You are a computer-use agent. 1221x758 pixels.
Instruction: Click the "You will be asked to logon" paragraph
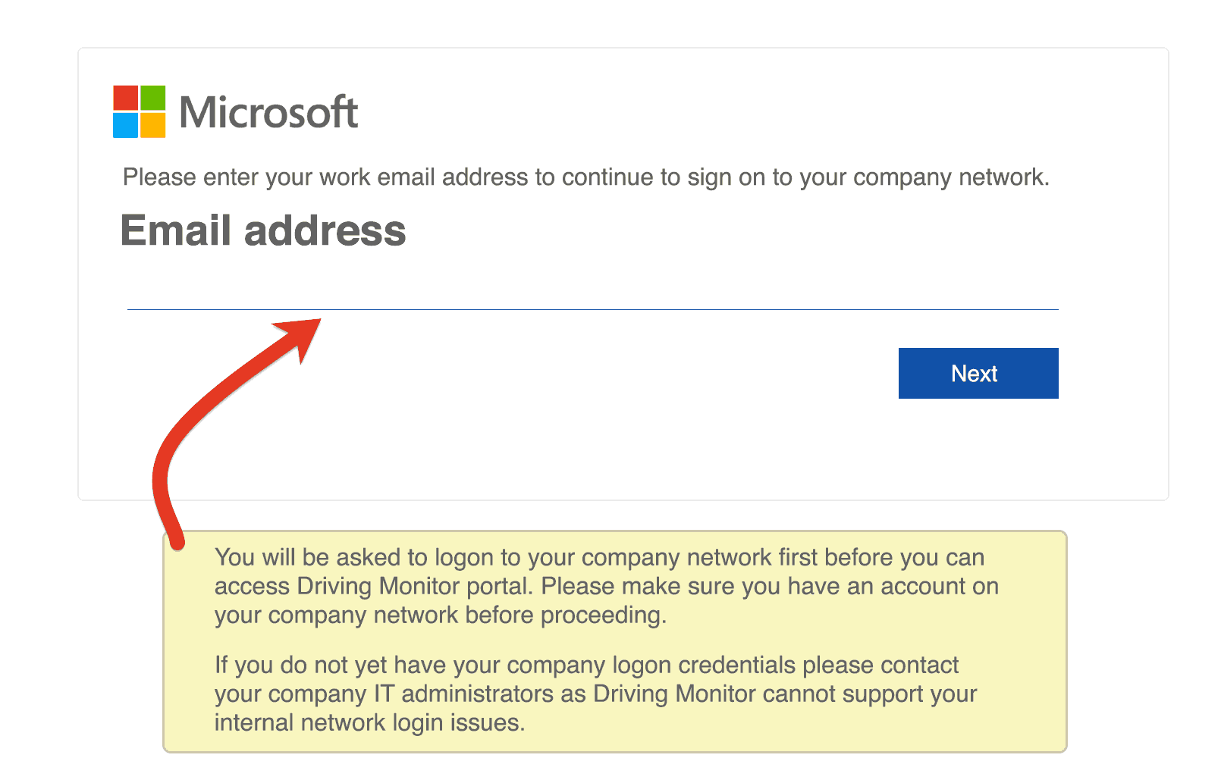tap(605, 586)
